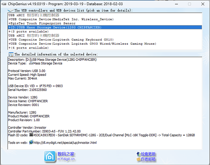Viewport: 210px width, 165px height.
Task: Click the Manufacturer: 128G line
Action: click(x=22, y=112)
